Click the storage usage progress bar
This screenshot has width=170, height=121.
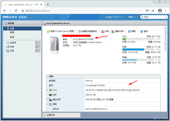click(x=138, y=60)
